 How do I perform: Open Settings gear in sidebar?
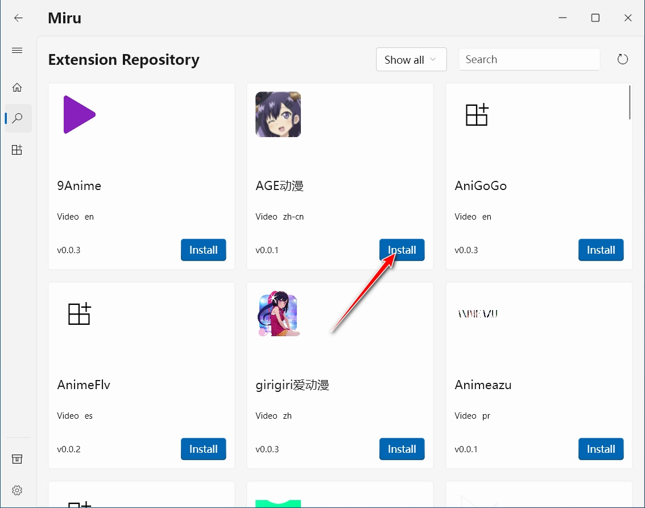[x=17, y=490]
